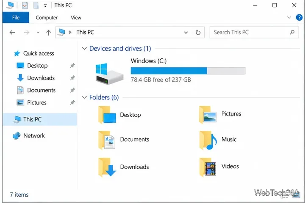The width and height of the screenshot is (305, 203).
Task: Click the pin icon next to sidebar Pictures
Action: (x=72, y=102)
